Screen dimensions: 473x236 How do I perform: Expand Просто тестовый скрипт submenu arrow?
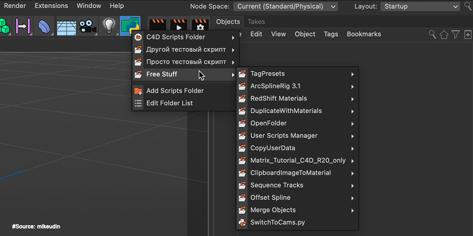pyautogui.click(x=233, y=62)
